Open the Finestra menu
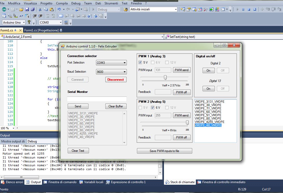The image size is (283, 193). (136, 3)
